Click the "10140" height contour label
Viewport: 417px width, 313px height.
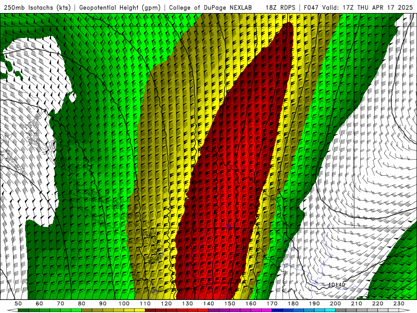337,285
